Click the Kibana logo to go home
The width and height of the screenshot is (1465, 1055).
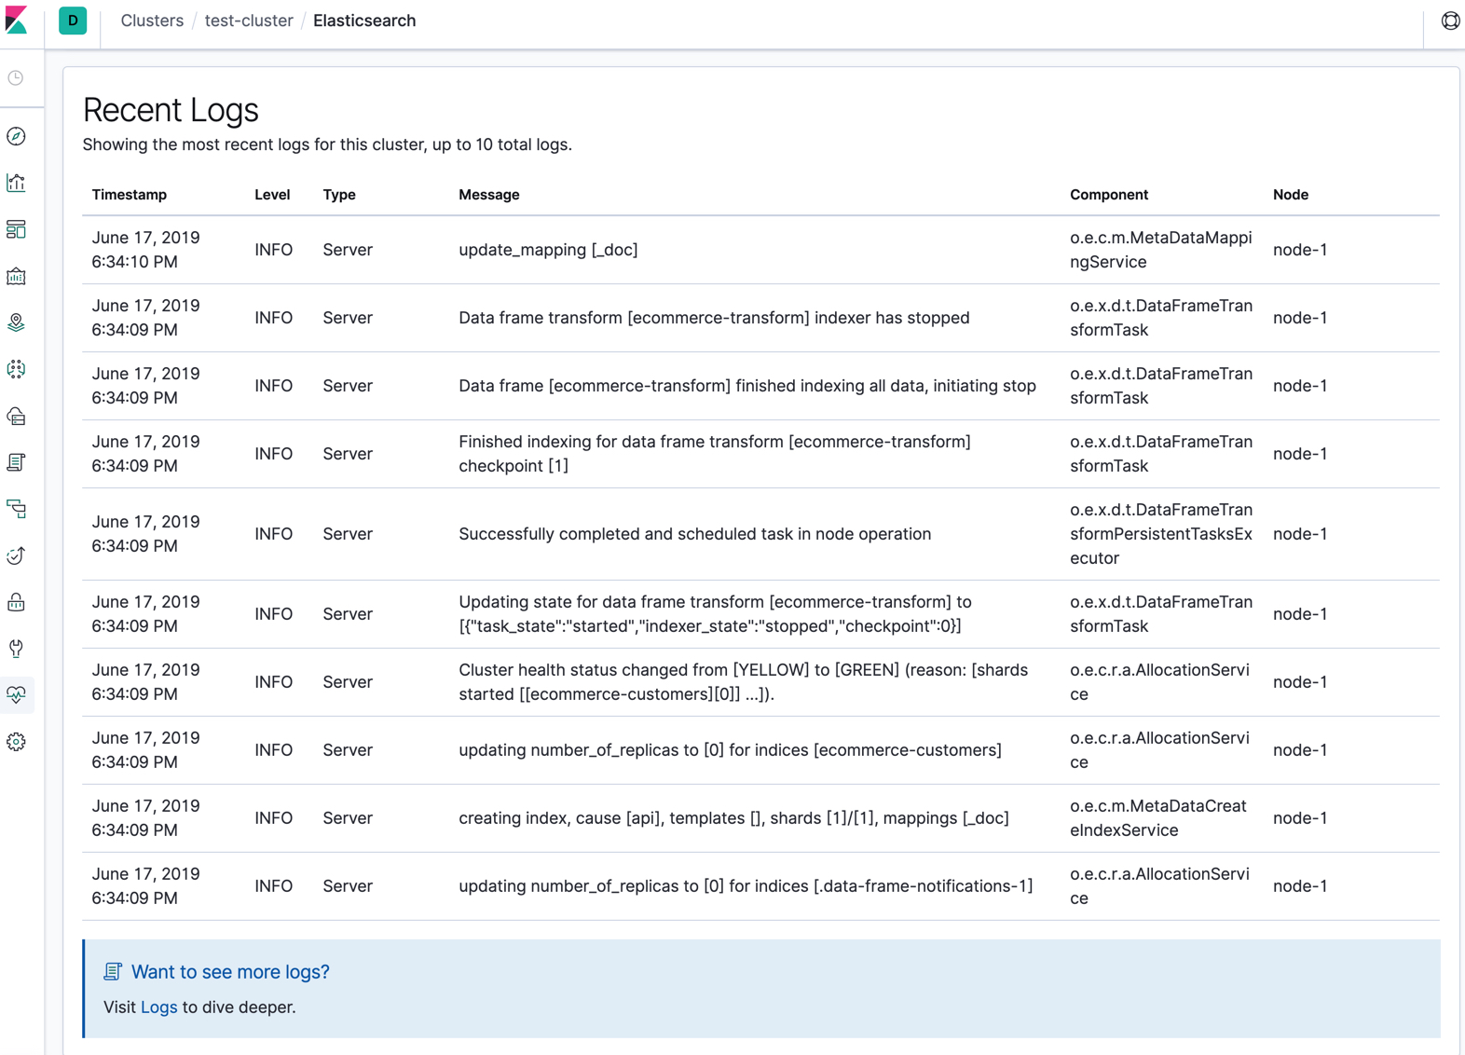17,21
